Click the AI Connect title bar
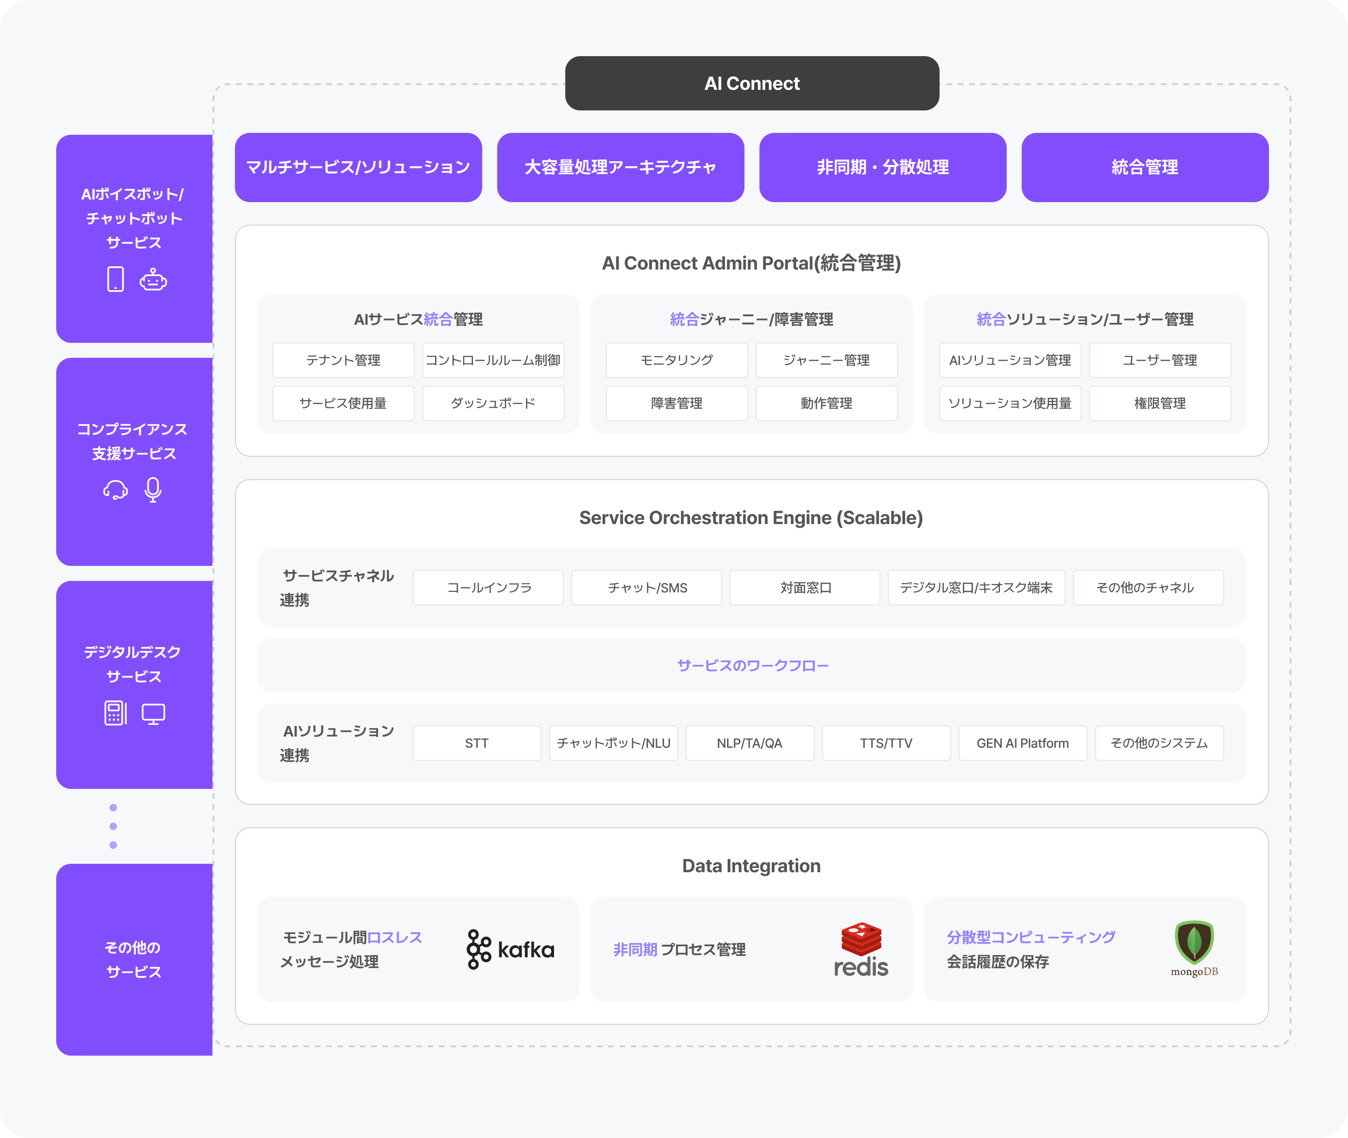Screen dimensions: 1348x1138 (752, 83)
